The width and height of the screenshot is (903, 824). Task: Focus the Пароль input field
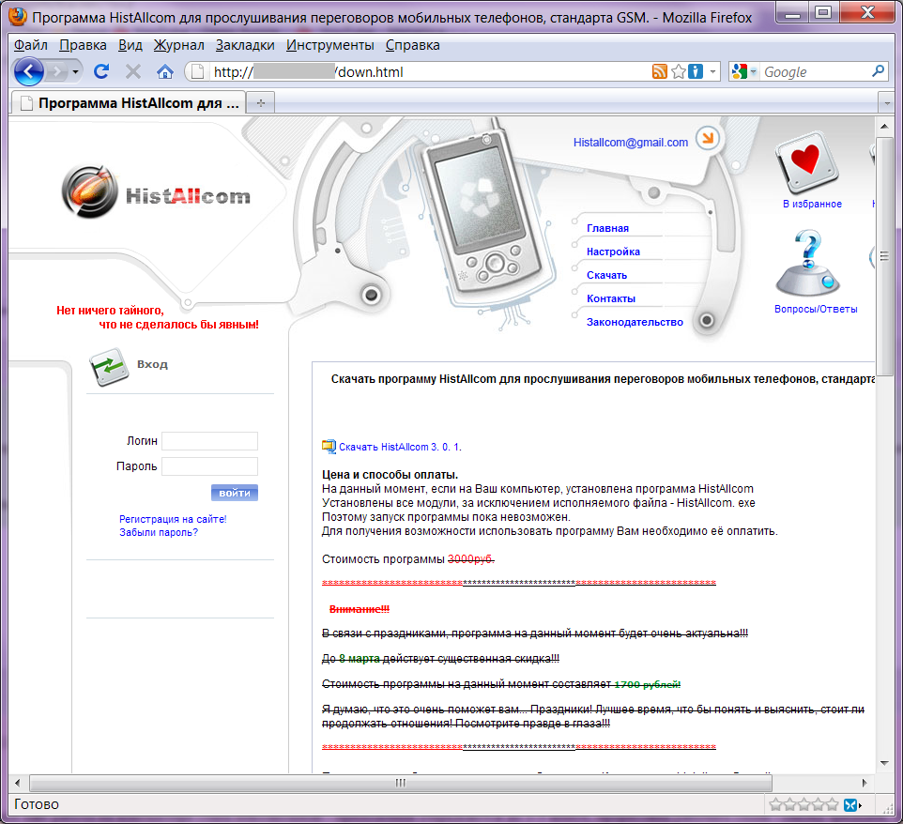[209, 466]
